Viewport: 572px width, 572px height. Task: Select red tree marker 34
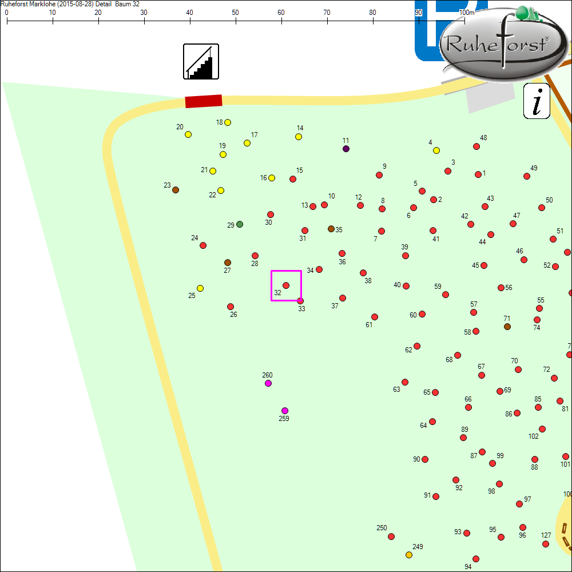[319, 269]
